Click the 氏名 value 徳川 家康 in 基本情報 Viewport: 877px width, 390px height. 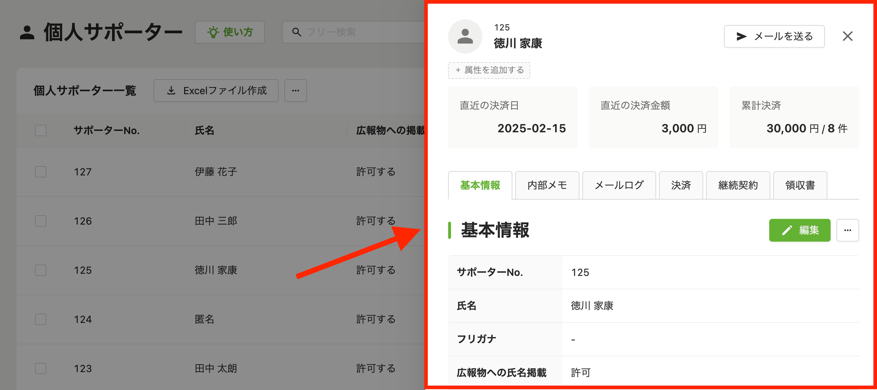coord(592,306)
